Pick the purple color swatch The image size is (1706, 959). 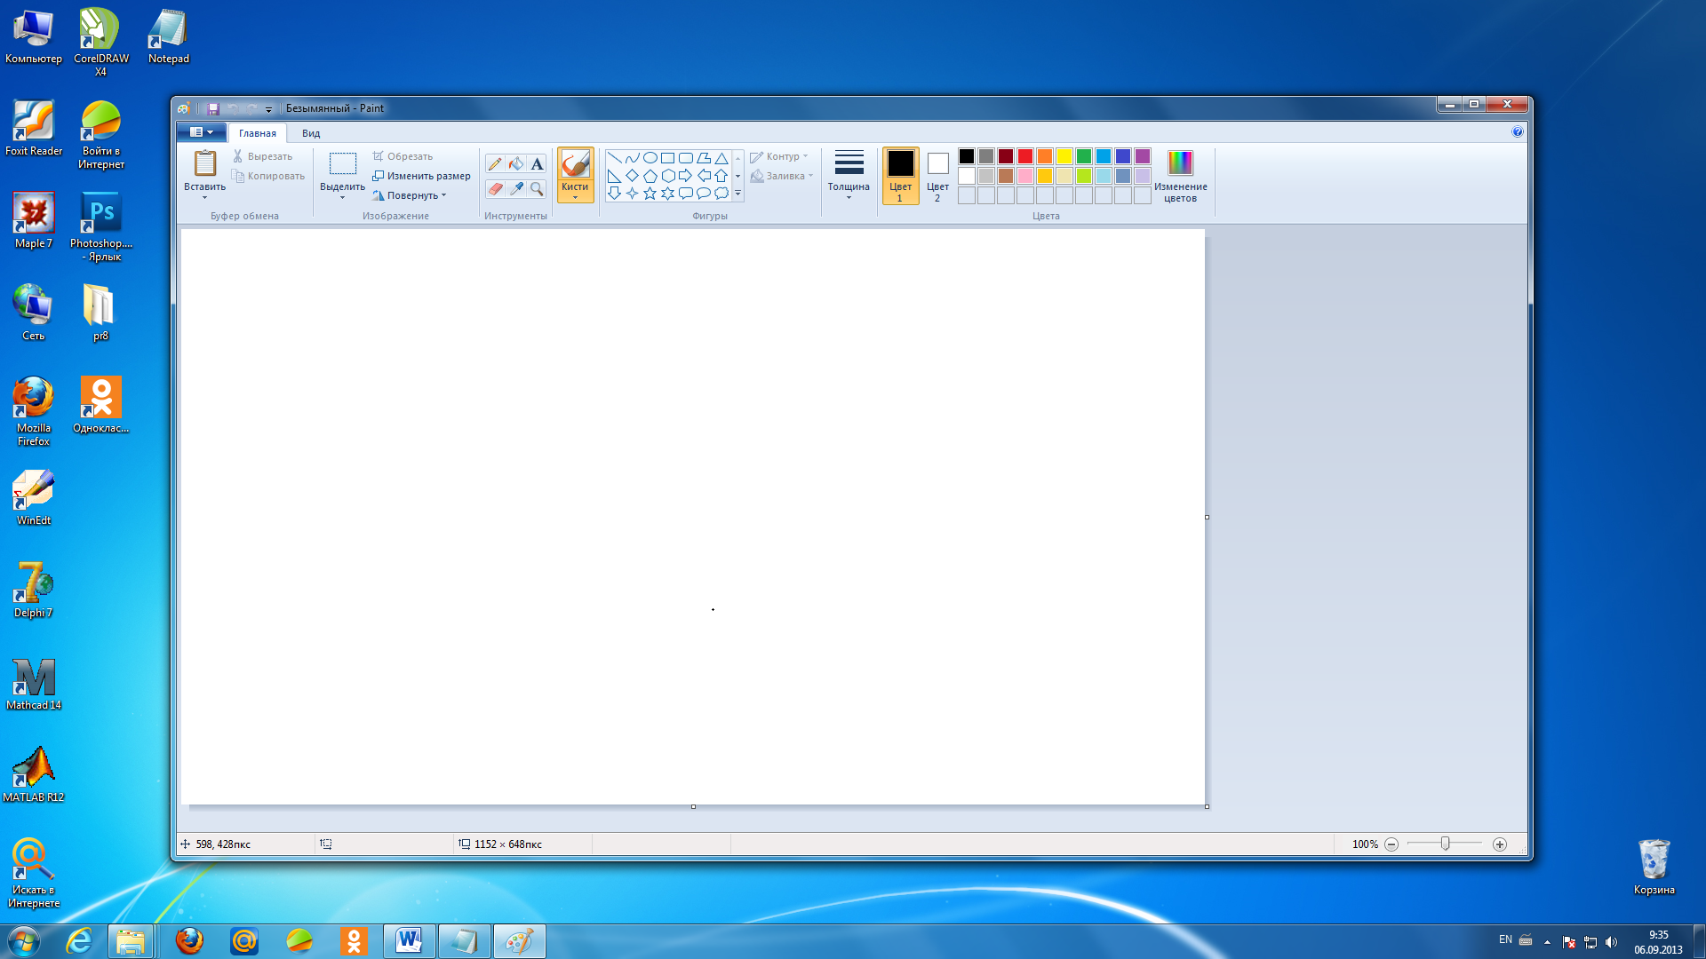(x=1143, y=156)
